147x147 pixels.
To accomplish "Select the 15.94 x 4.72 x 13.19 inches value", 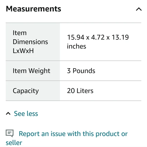I will (98, 42).
